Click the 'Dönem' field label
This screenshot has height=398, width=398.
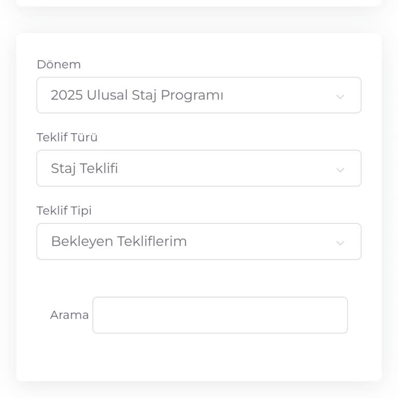(x=59, y=65)
